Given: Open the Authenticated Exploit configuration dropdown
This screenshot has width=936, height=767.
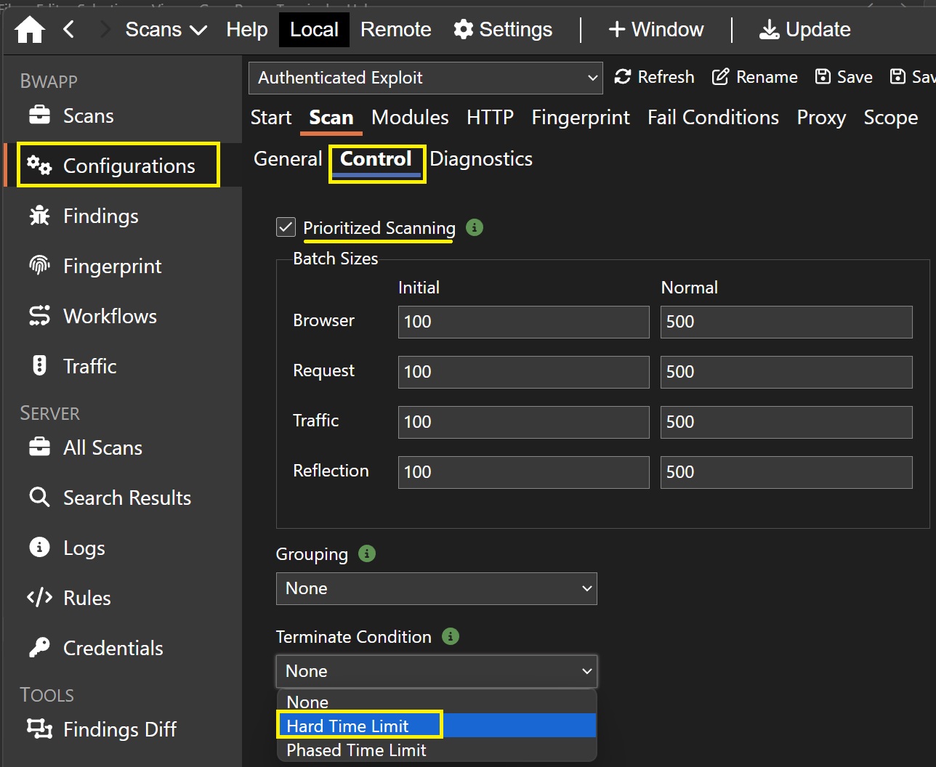Looking at the screenshot, I should coord(426,78).
